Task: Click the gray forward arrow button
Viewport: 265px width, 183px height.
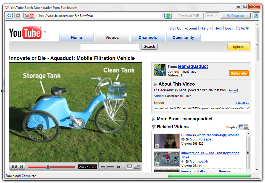Action: (x=18, y=16)
